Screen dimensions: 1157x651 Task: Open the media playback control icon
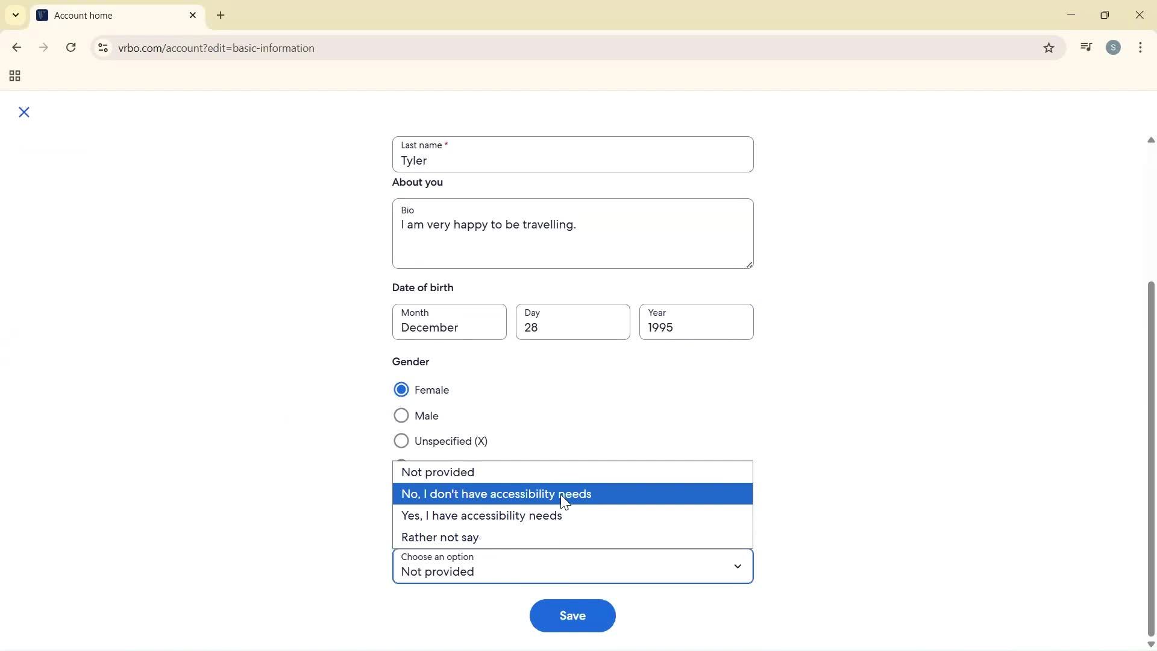(x=1086, y=47)
